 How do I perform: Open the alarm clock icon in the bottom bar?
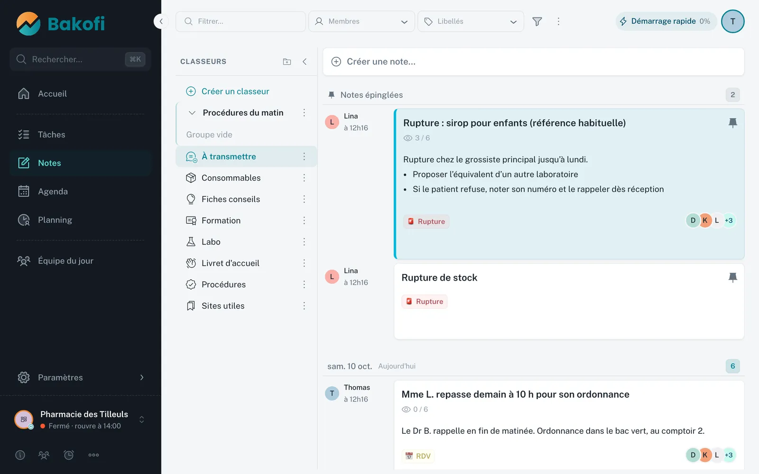[69, 455]
